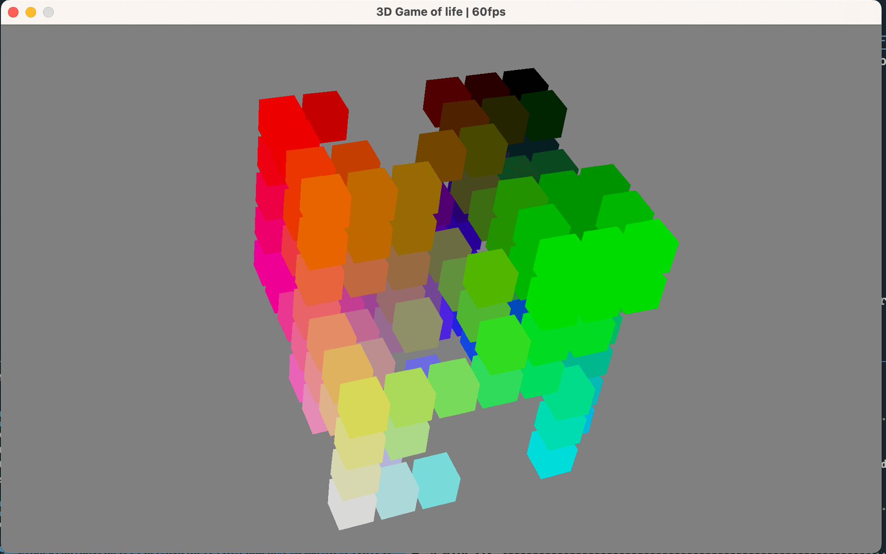Screen dimensions: 886x554
Task: Click the disabled gray zoom window button
Action: click(x=48, y=12)
